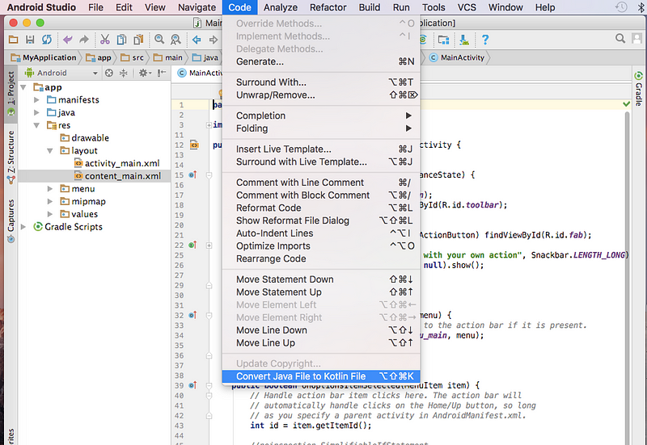The image size is (647, 445).
Task: Switch to MainActivity editor tab
Action: click(x=200, y=73)
